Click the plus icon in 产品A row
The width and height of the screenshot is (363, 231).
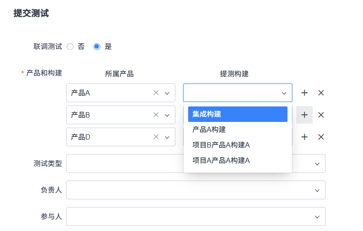304,93
